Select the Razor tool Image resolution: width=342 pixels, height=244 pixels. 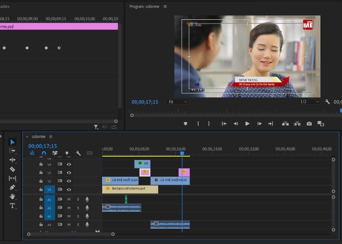coord(13,169)
